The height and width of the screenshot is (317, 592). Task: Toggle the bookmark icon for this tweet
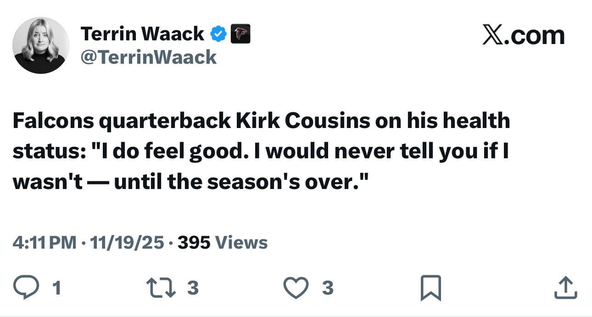click(431, 288)
